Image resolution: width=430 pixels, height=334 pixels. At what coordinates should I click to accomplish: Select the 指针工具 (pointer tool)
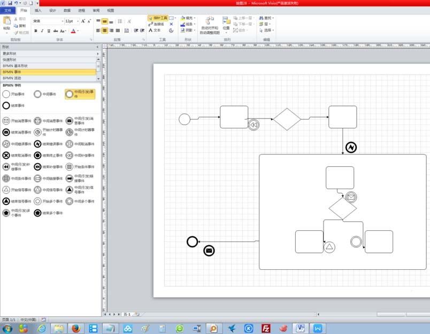[x=158, y=18]
